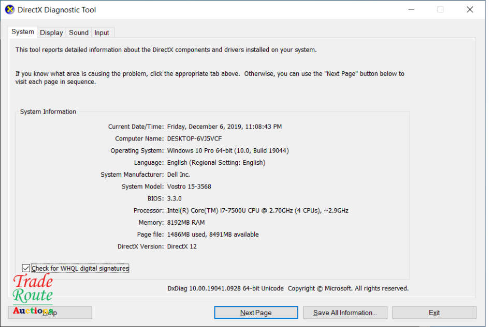Click the Processor specification text
Image resolution: width=492 pixels, height=327 pixels.
257,210
